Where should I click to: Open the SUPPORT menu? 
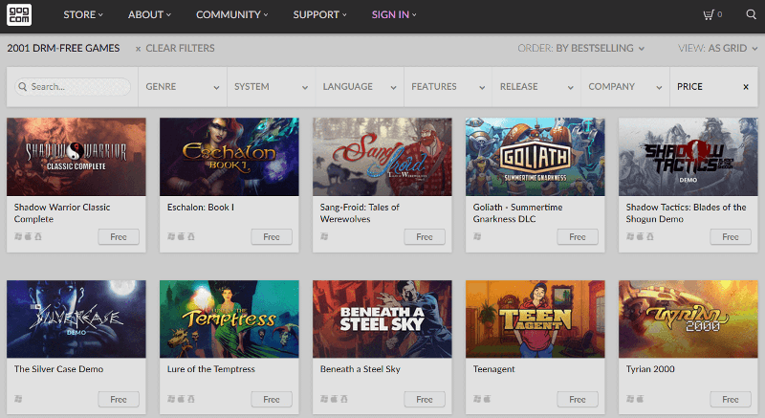(x=319, y=14)
